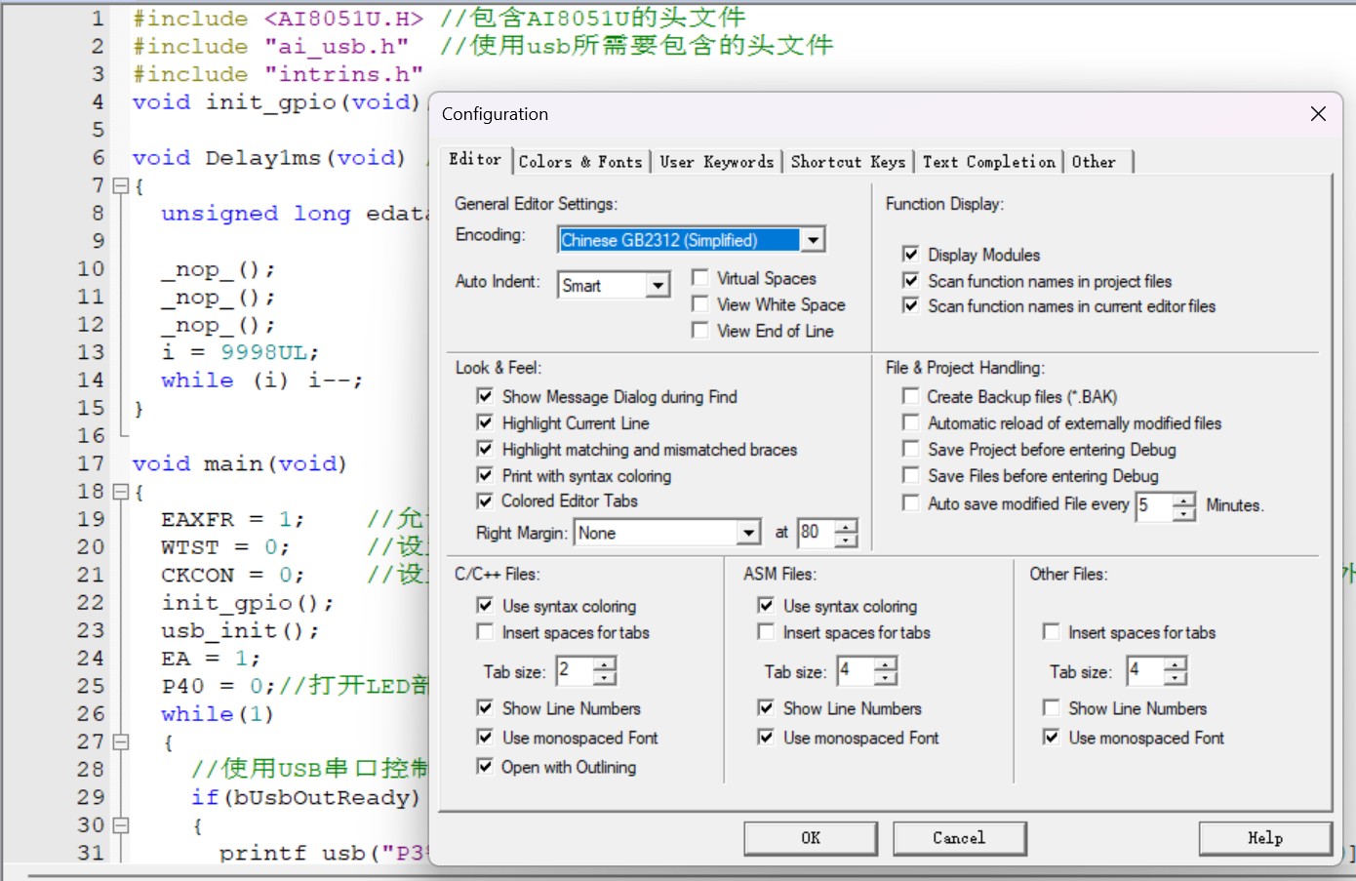
Task: Toggle Other Files Use monospaced Font
Action: (x=1052, y=738)
